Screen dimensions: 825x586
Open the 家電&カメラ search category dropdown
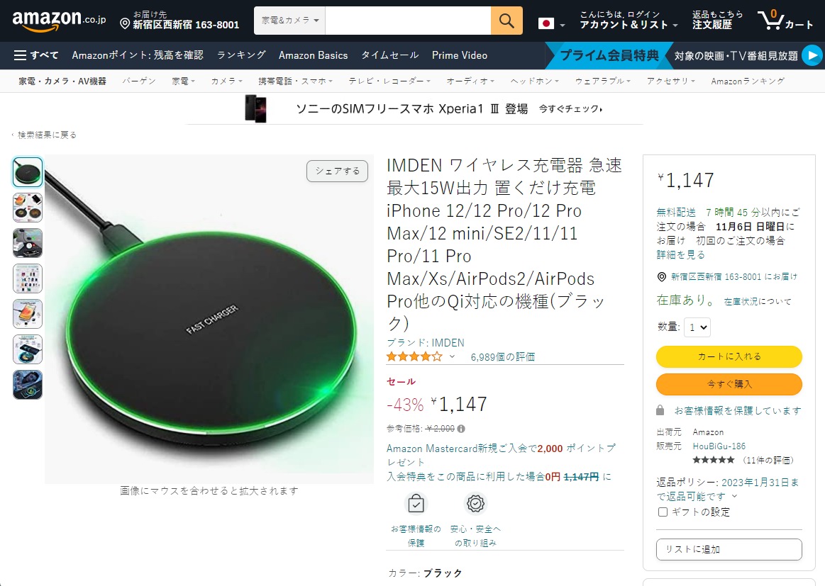[288, 21]
